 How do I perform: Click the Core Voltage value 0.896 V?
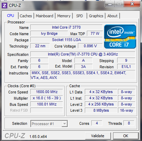(x=90, y=46)
